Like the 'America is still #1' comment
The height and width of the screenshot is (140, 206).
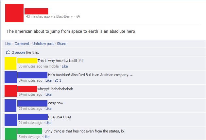[x=65, y=66]
